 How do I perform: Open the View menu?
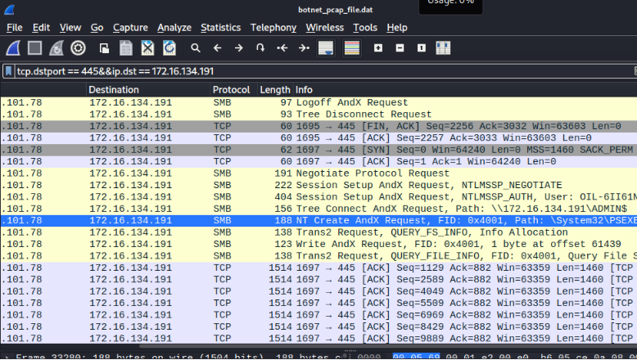(70, 28)
